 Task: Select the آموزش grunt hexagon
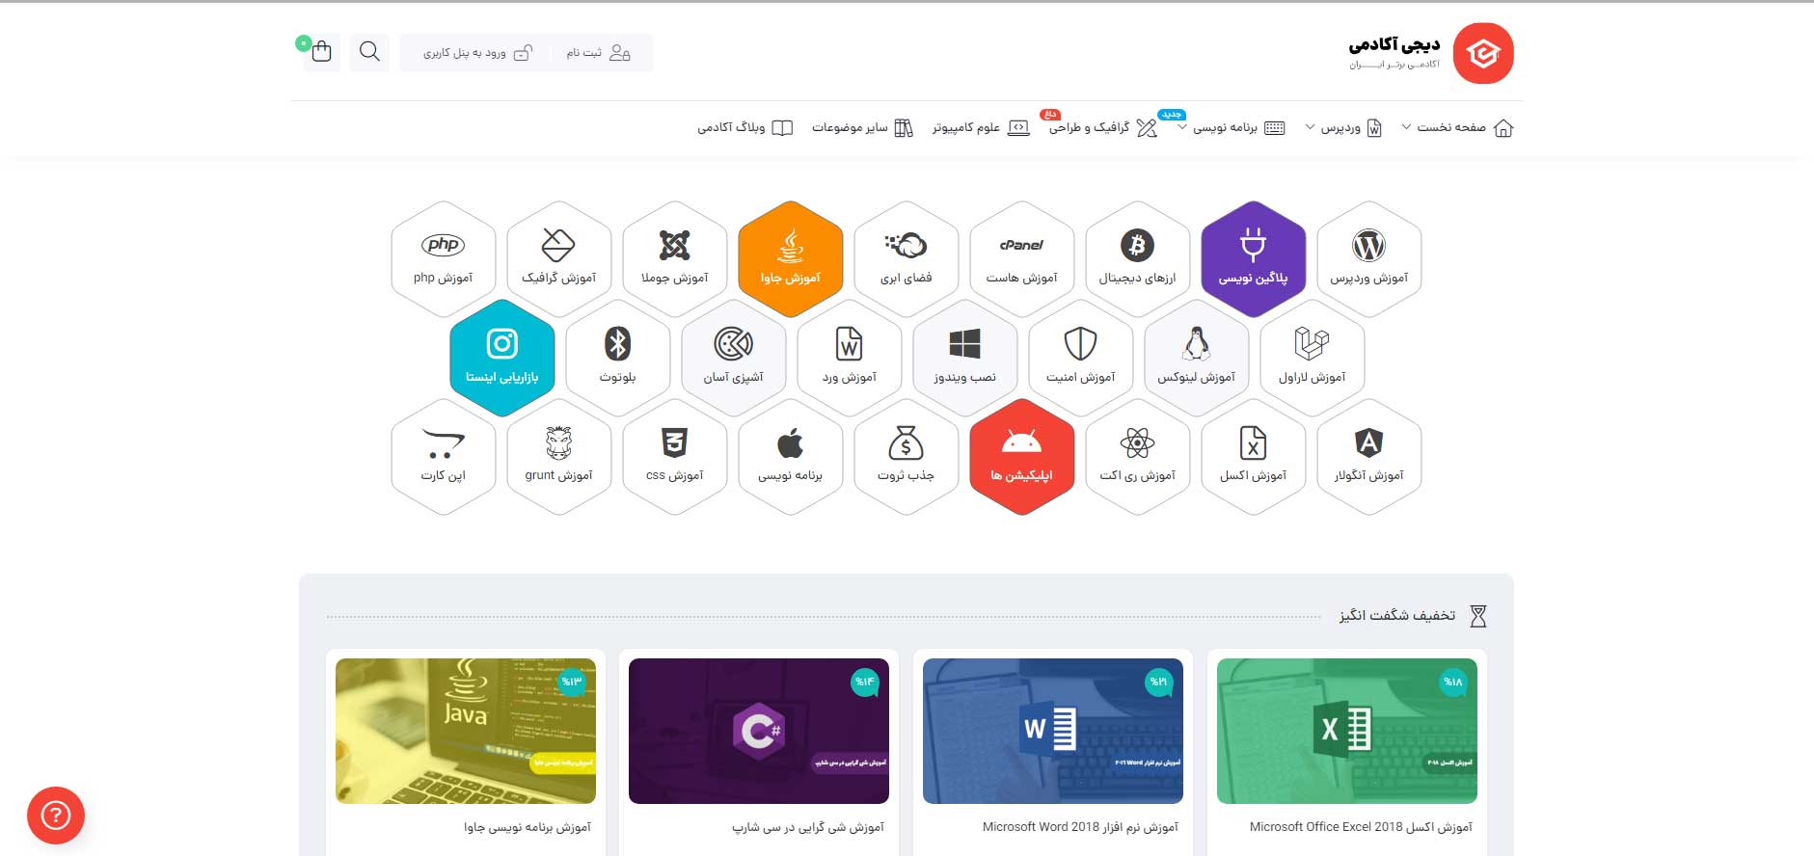coord(558,456)
